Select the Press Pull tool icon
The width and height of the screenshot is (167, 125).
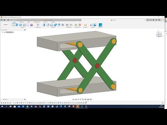(x=44, y=25)
